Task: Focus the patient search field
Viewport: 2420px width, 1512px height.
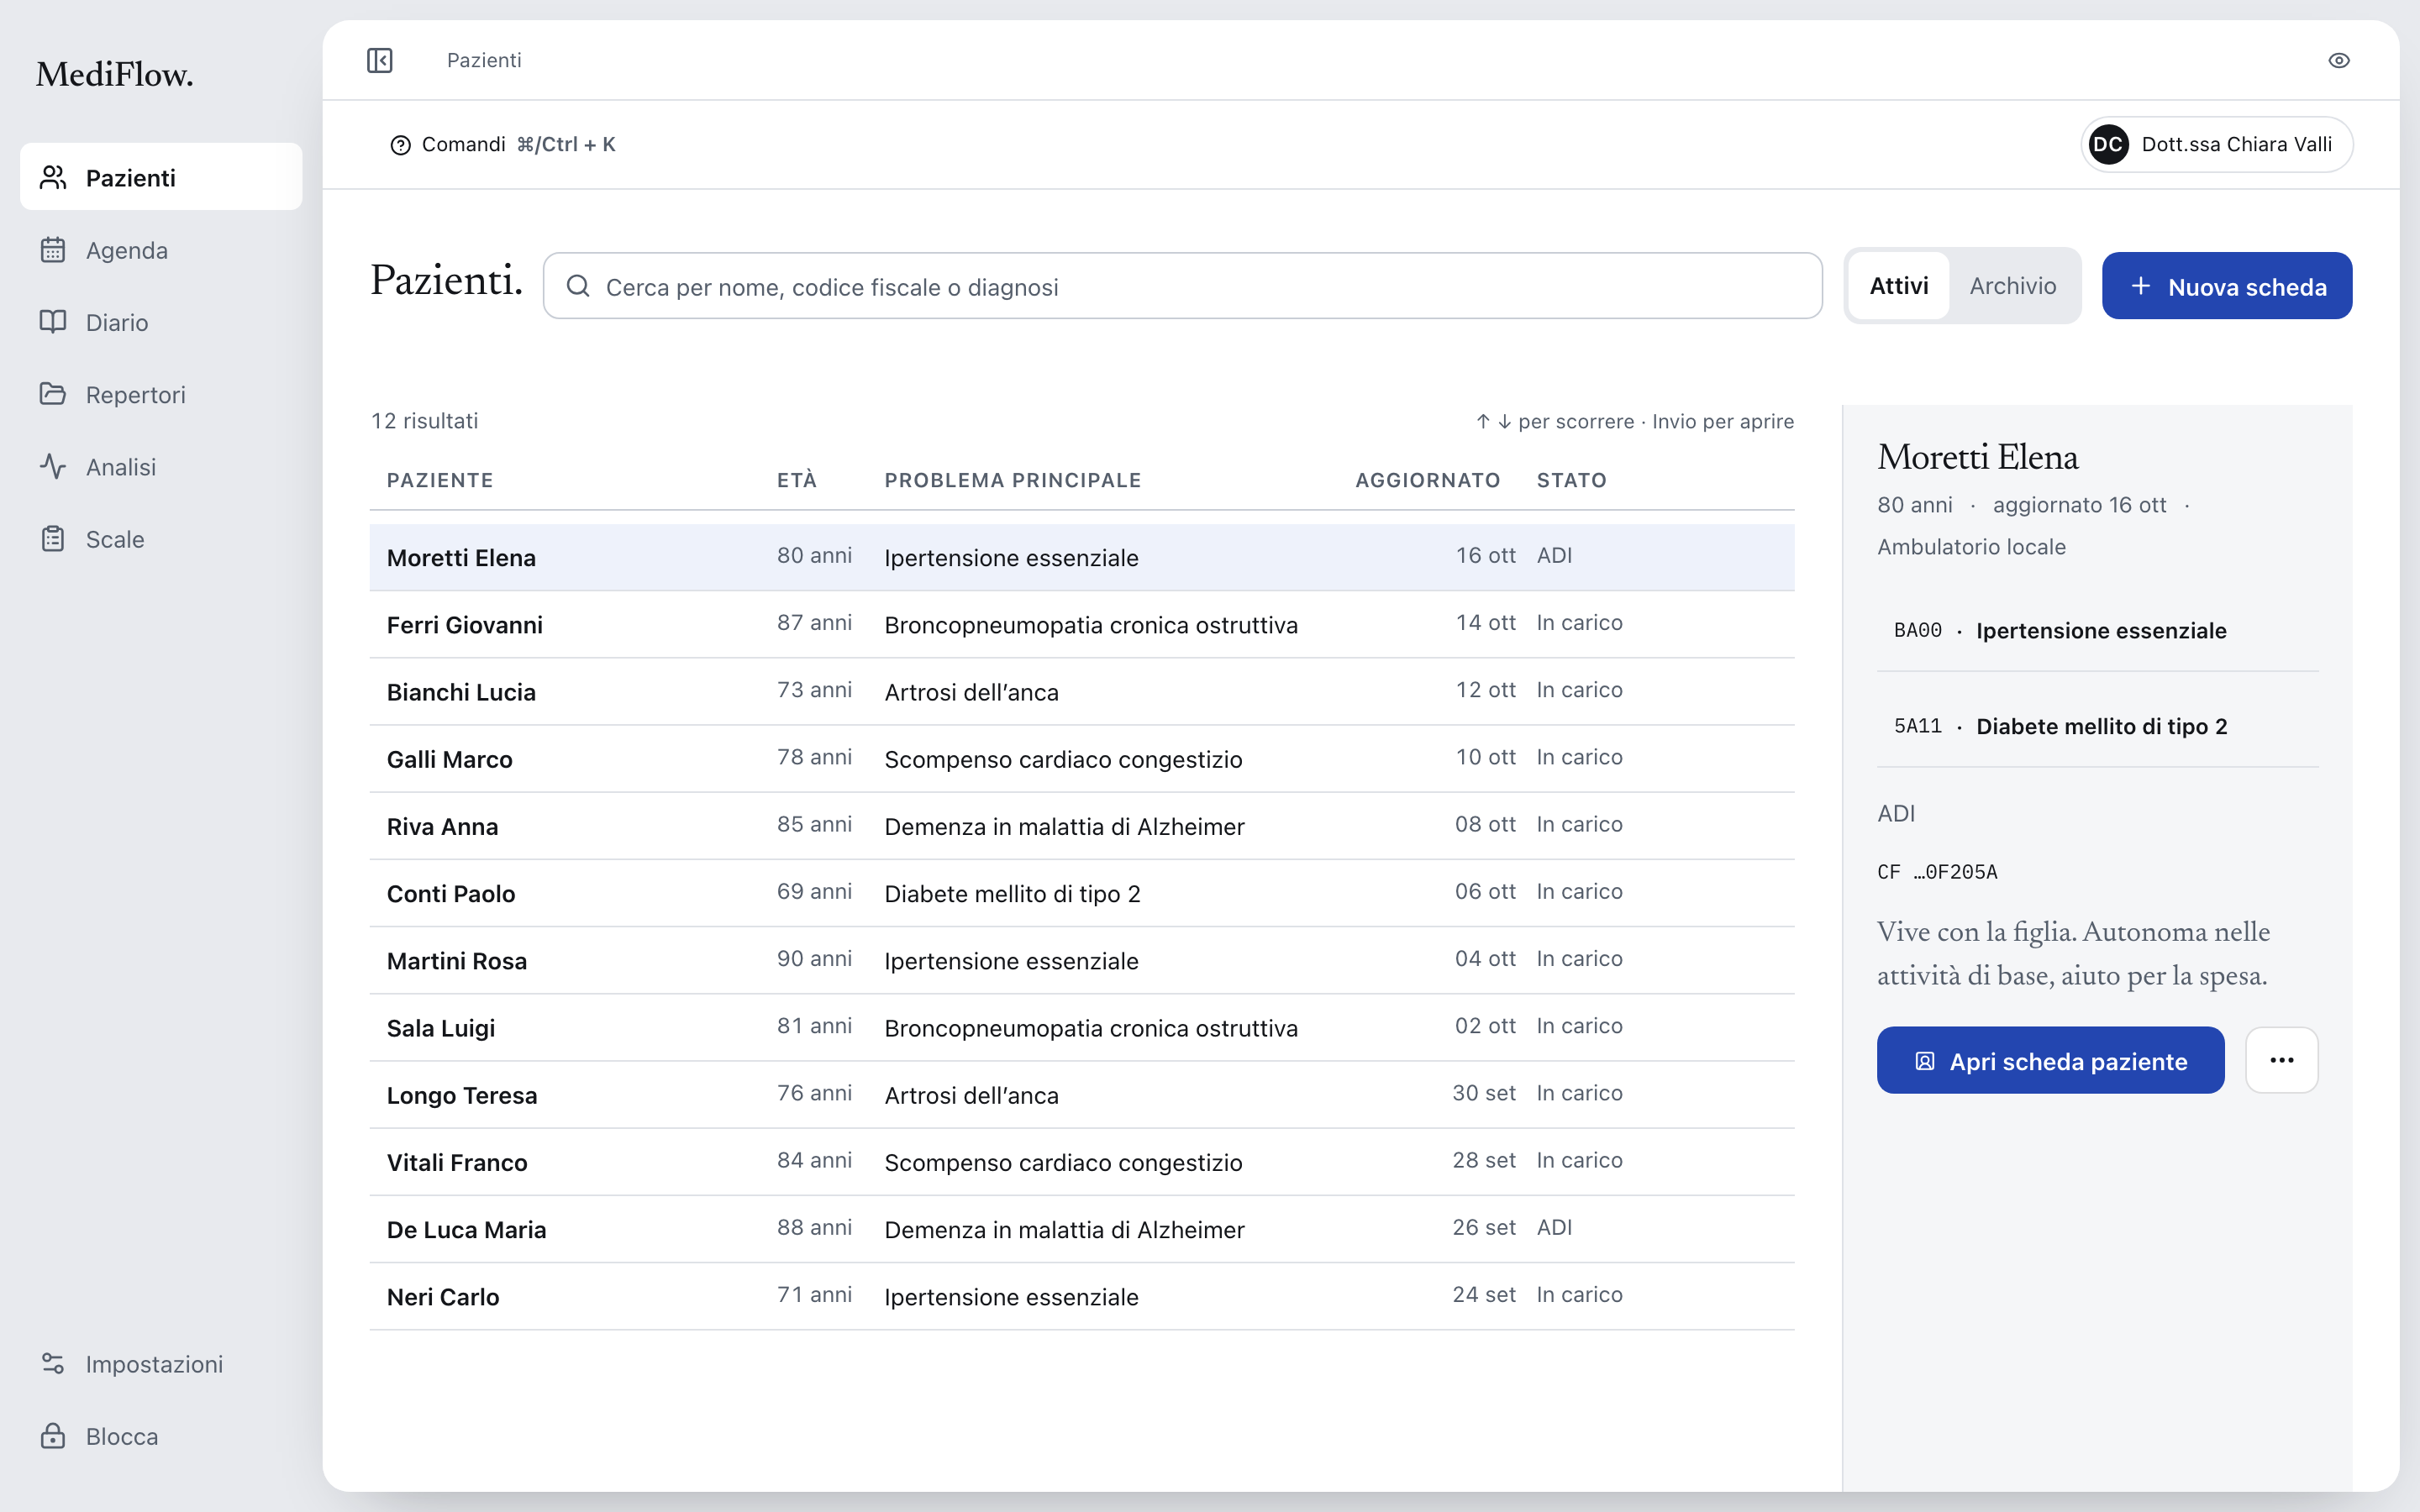Action: [x=1182, y=286]
